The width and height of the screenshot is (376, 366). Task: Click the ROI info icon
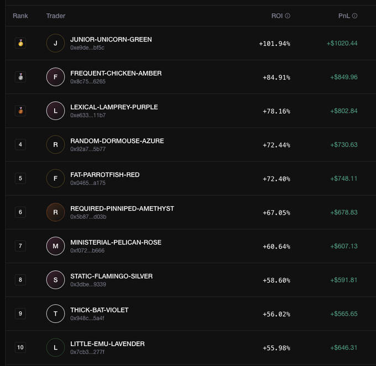point(288,16)
